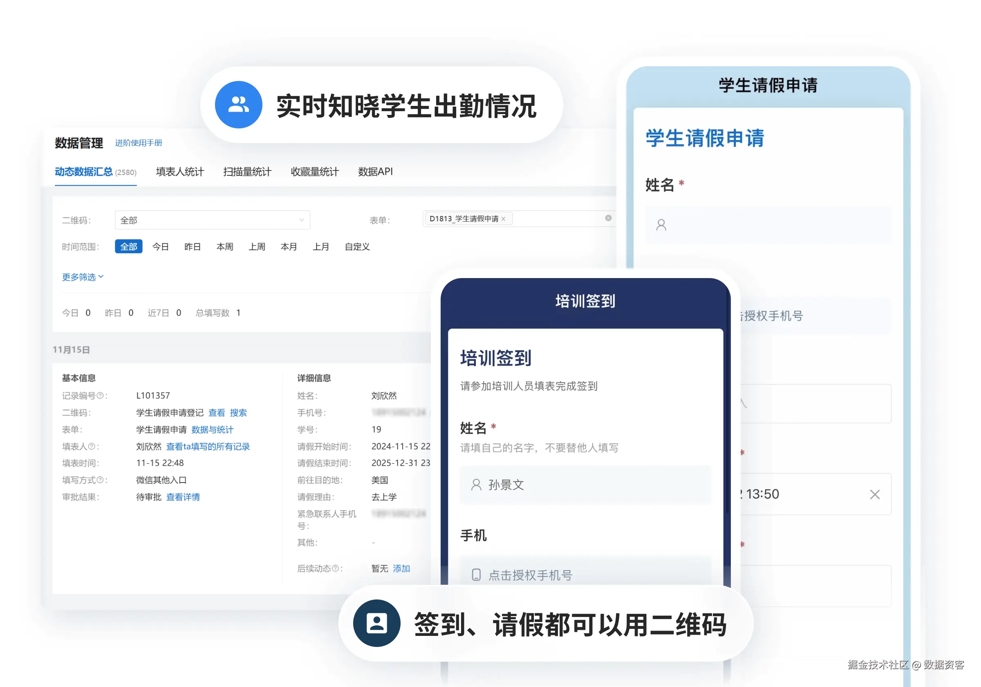Click the 孙景文 name input field
The height and width of the screenshot is (687, 981).
[x=585, y=485]
